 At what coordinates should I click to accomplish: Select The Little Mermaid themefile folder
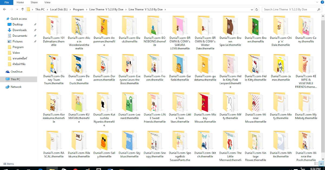tap(230, 146)
